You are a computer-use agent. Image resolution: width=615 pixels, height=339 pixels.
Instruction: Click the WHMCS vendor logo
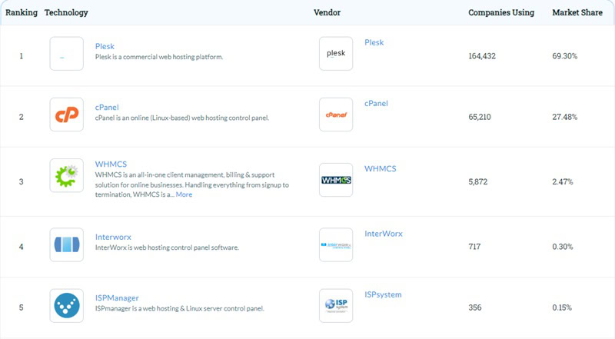click(x=336, y=180)
